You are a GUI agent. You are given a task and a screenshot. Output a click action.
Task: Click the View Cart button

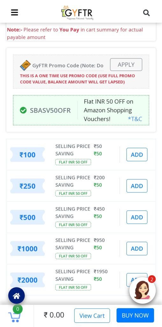pyautogui.click(x=92, y=316)
